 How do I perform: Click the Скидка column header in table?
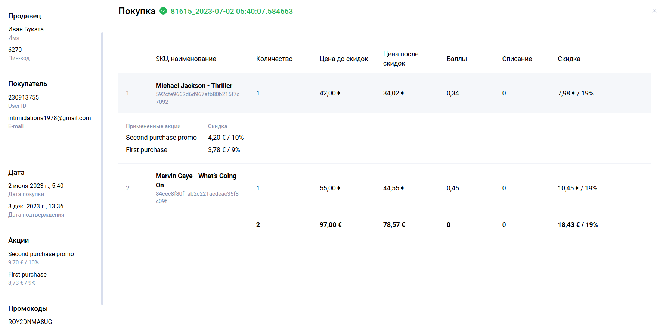point(568,59)
